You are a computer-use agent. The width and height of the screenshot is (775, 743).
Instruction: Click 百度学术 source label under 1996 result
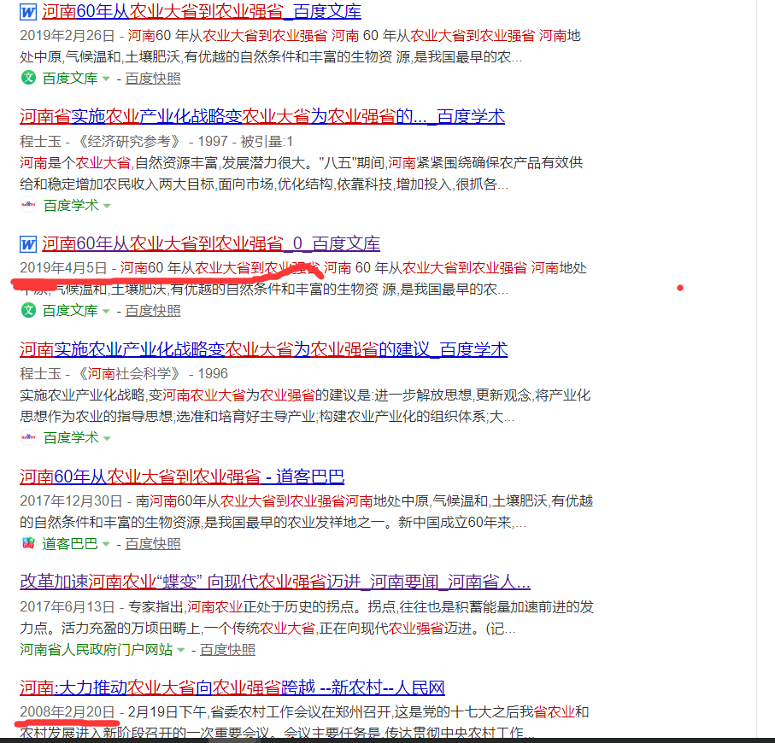tap(71, 438)
